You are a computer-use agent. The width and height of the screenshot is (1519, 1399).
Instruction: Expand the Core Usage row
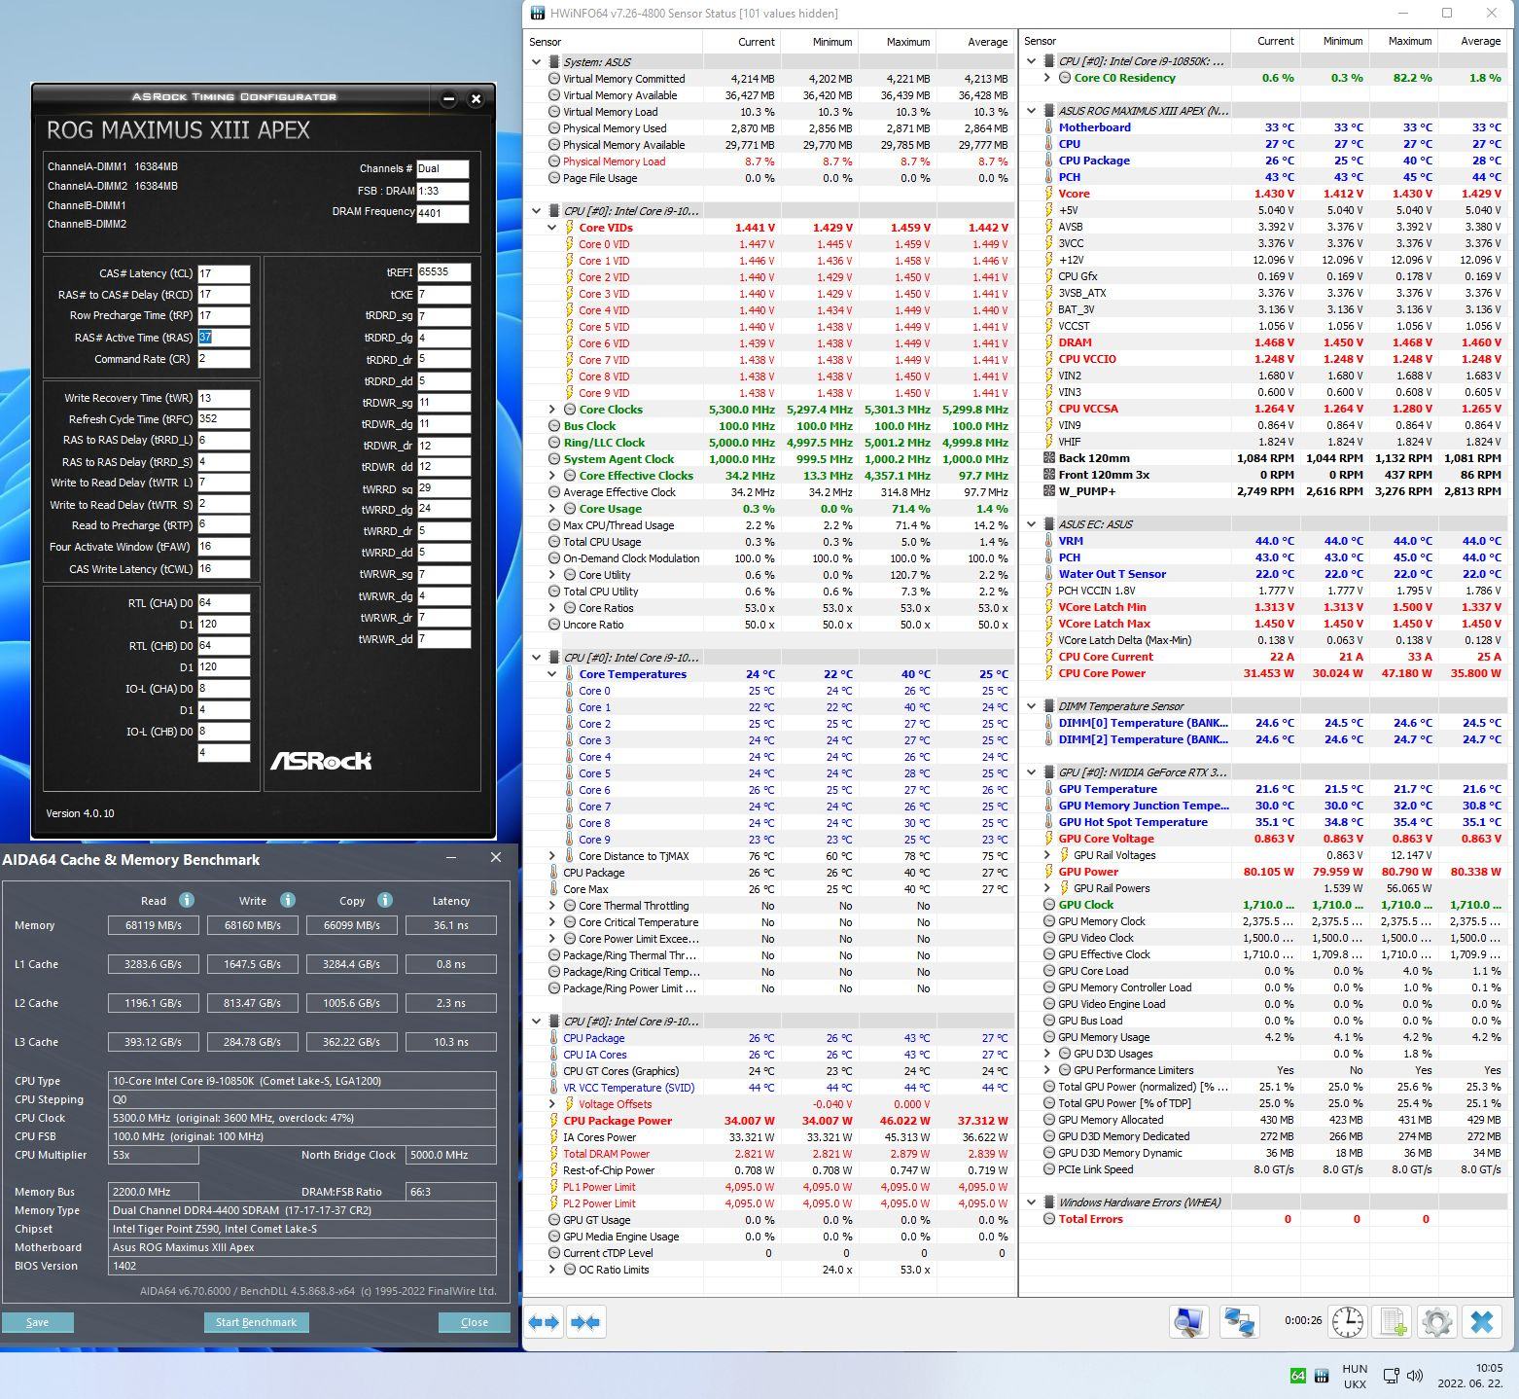tap(551, 509)
